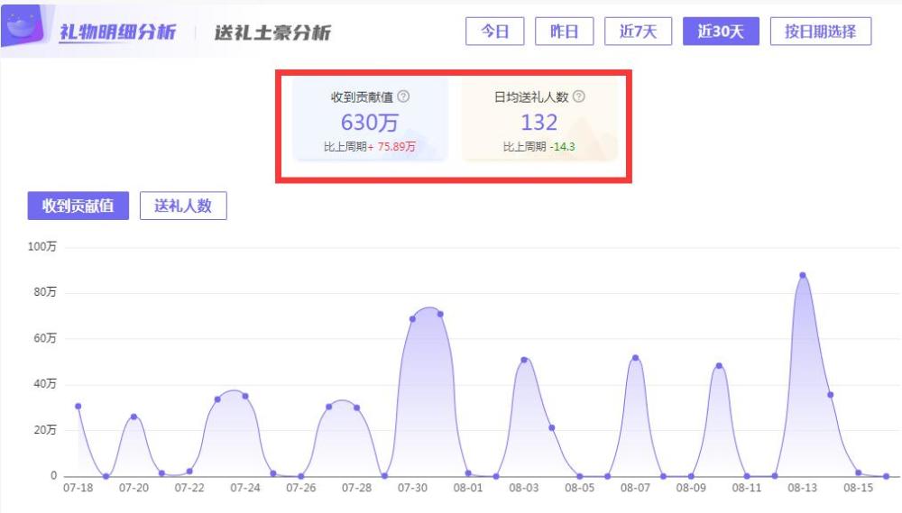Click the highest chart point at 08-13

(x=803, y=276)
